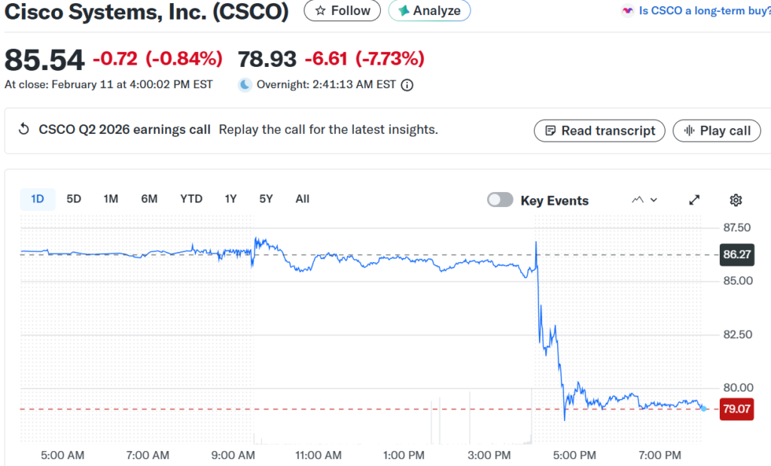Open the chart type dropdown

pyautogui.click(x=645, y=199)
